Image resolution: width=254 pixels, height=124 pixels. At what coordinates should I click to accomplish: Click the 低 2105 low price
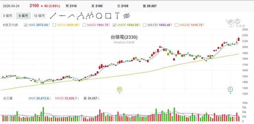(123, 6)
